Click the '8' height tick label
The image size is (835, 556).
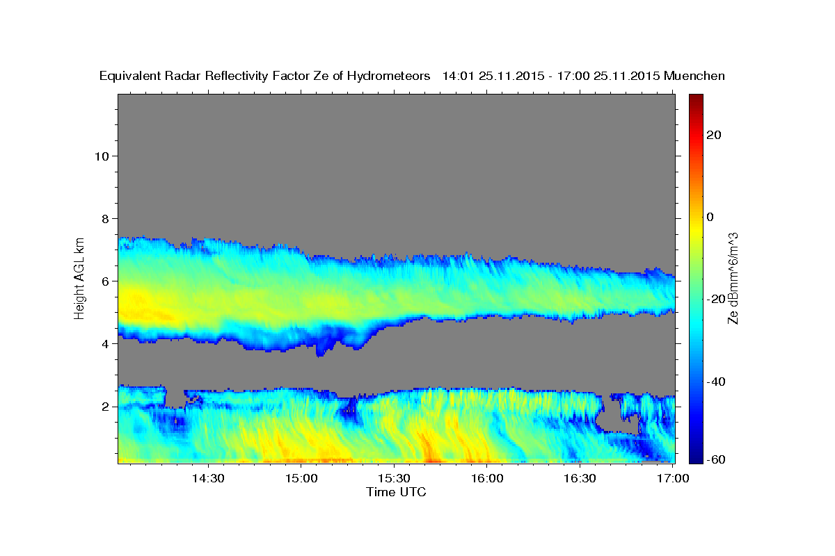pos(105,218)
